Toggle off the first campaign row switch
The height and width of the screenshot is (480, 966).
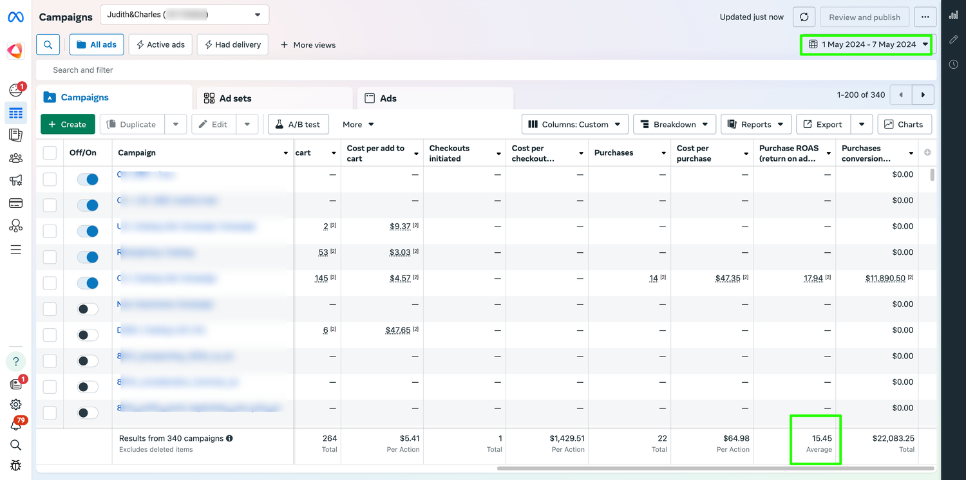pyautogui.click(x=88, y=180)
